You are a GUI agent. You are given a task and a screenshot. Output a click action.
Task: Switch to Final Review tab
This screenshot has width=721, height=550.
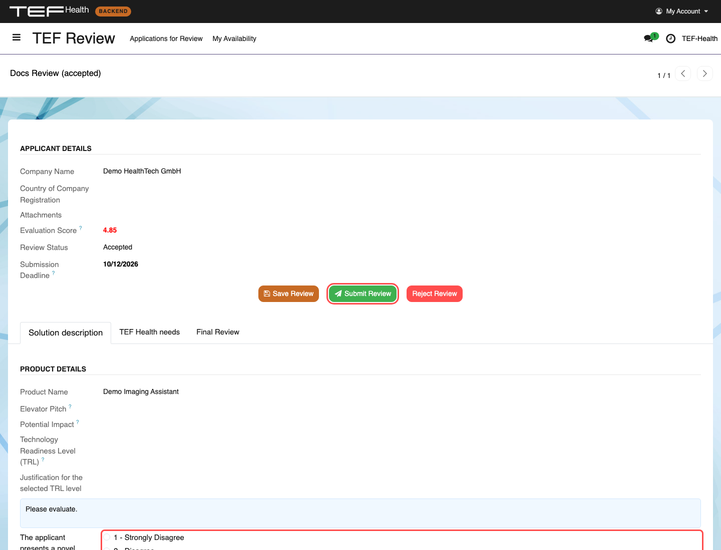218,332
